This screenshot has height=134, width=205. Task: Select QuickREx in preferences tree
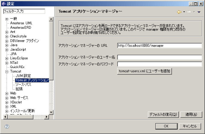(x=17, y=67)
